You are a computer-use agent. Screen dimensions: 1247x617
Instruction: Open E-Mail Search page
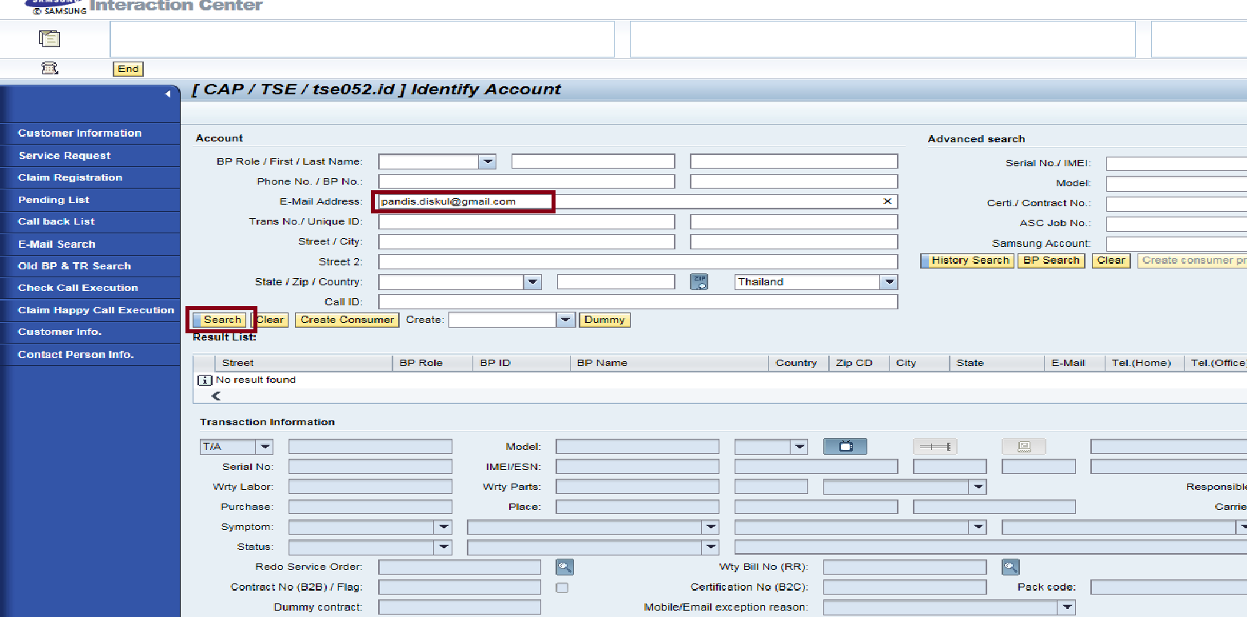[x=57, y=244]
